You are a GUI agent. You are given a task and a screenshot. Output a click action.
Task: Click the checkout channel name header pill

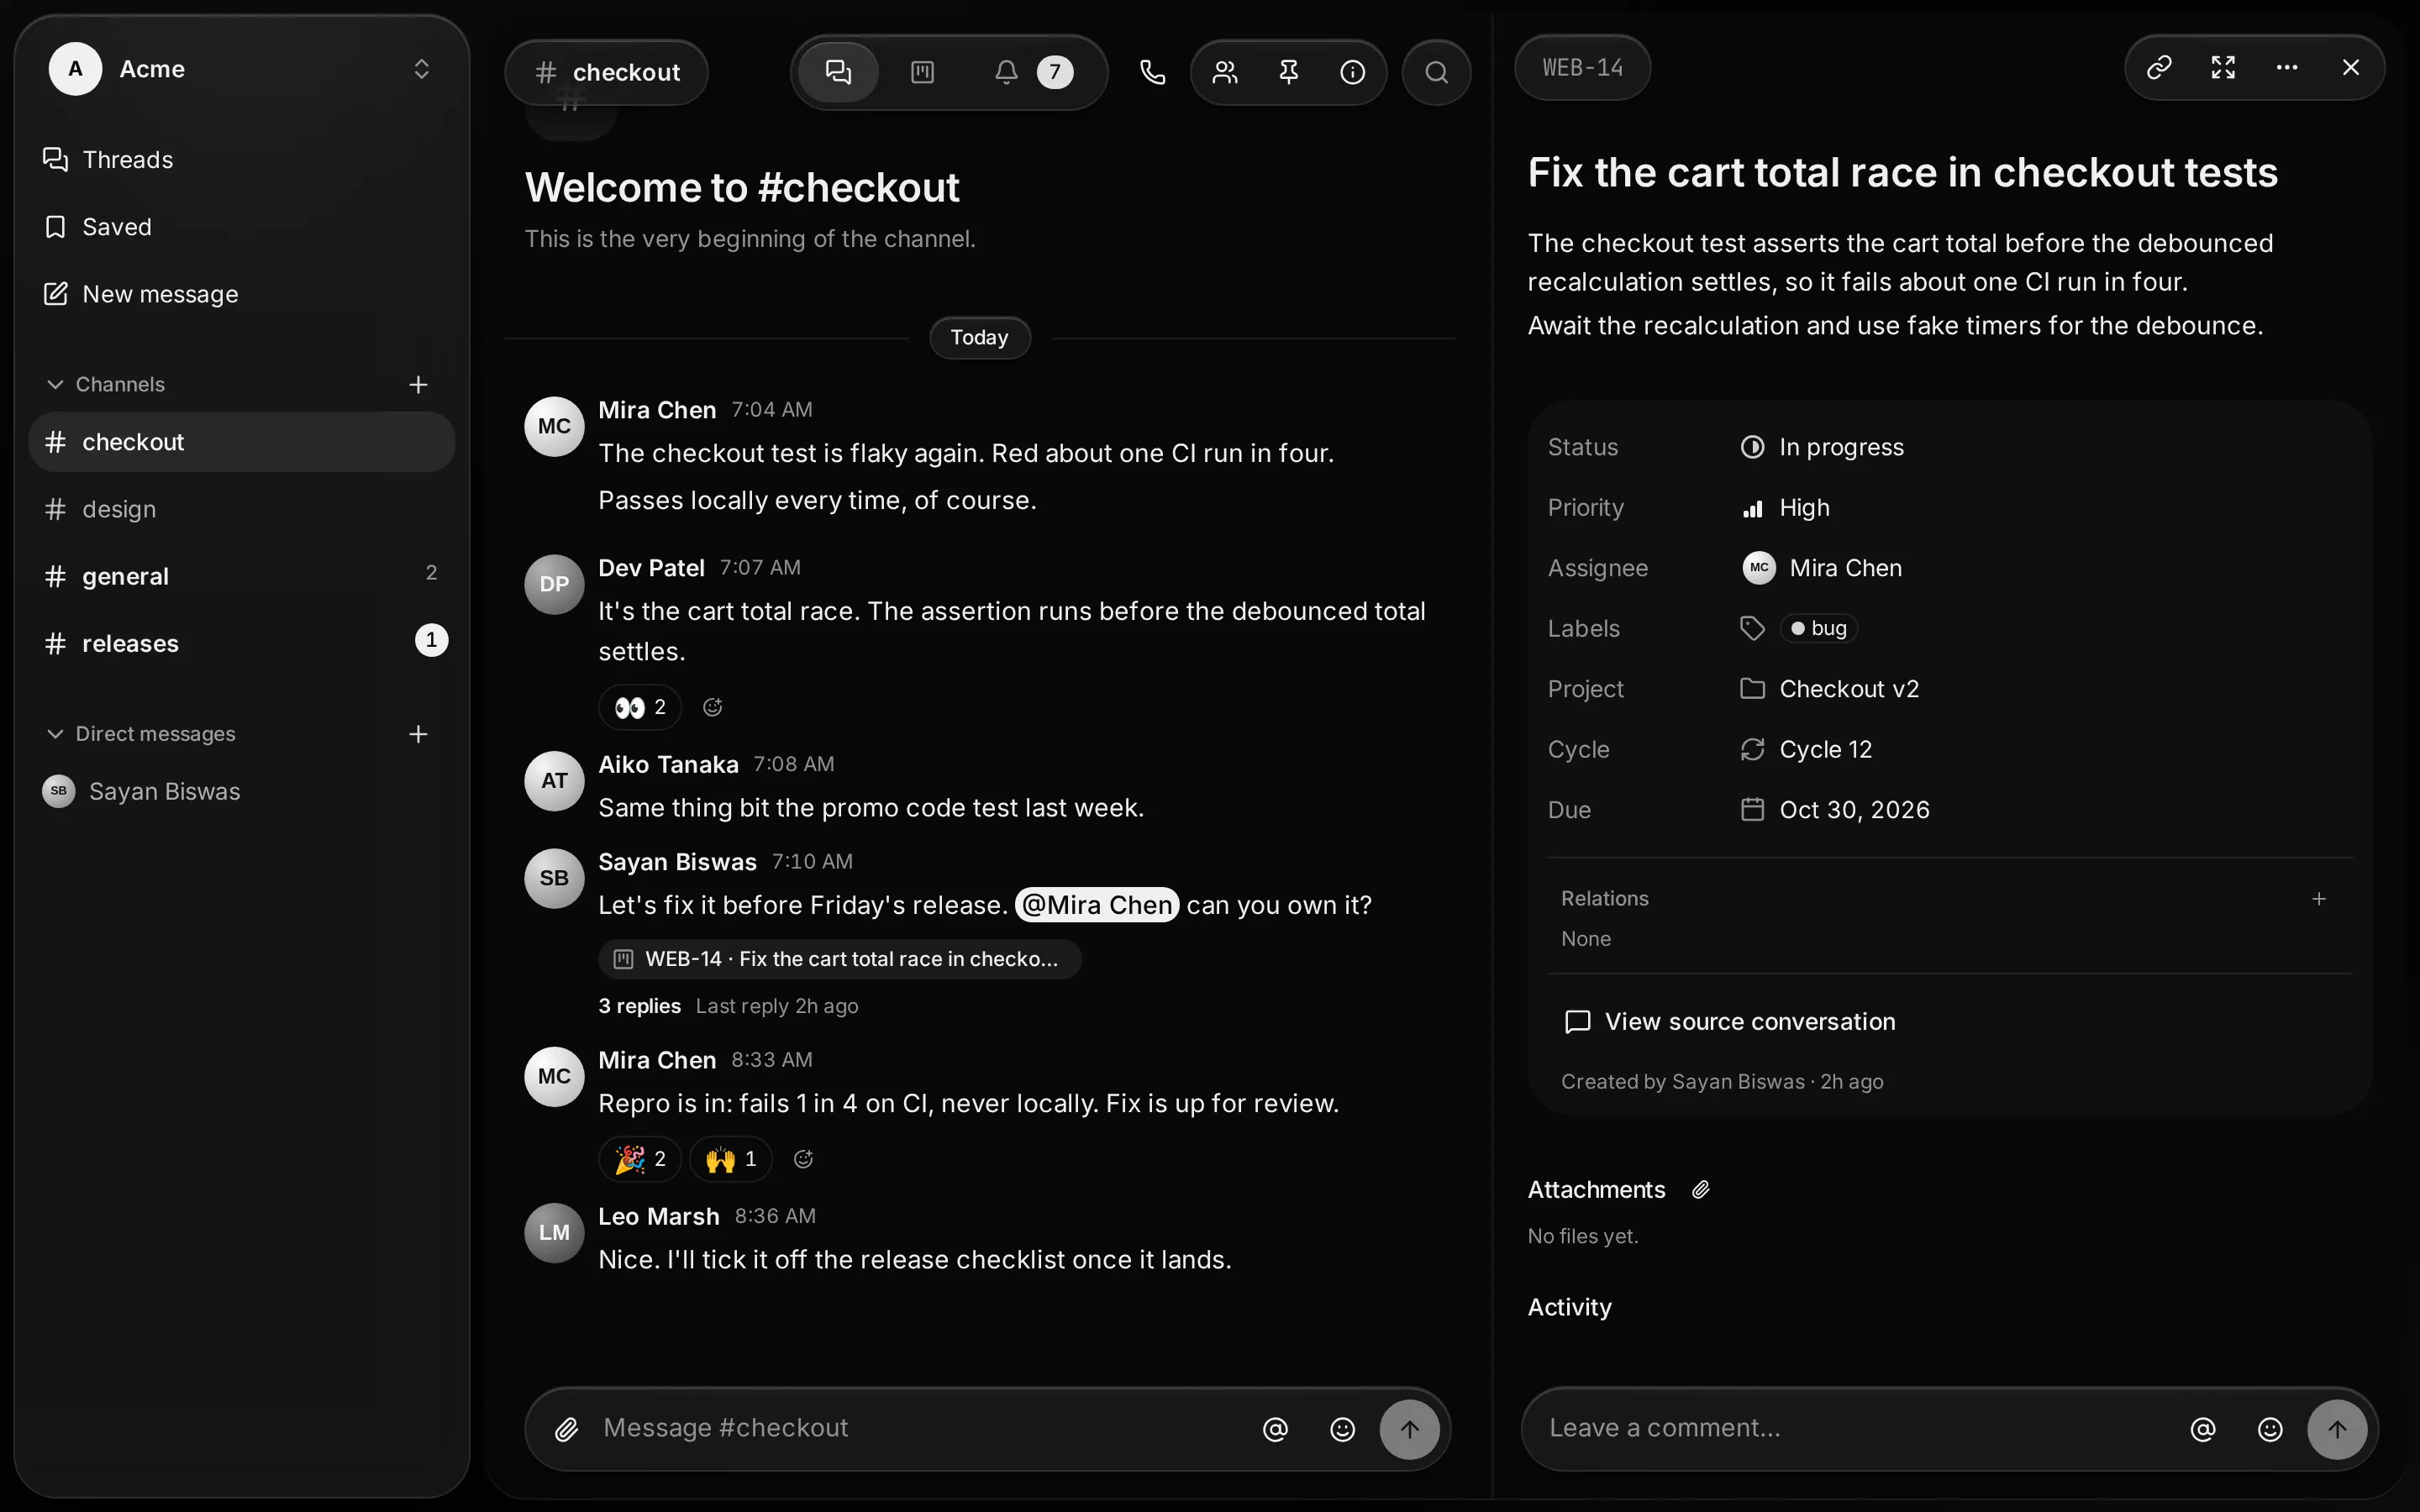pos(606,72)
